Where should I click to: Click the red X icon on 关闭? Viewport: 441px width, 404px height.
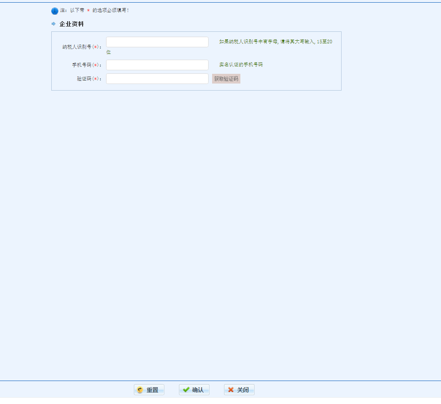coord(231,389)
